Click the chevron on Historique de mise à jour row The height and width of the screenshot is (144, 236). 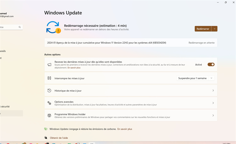pos(213,91)
